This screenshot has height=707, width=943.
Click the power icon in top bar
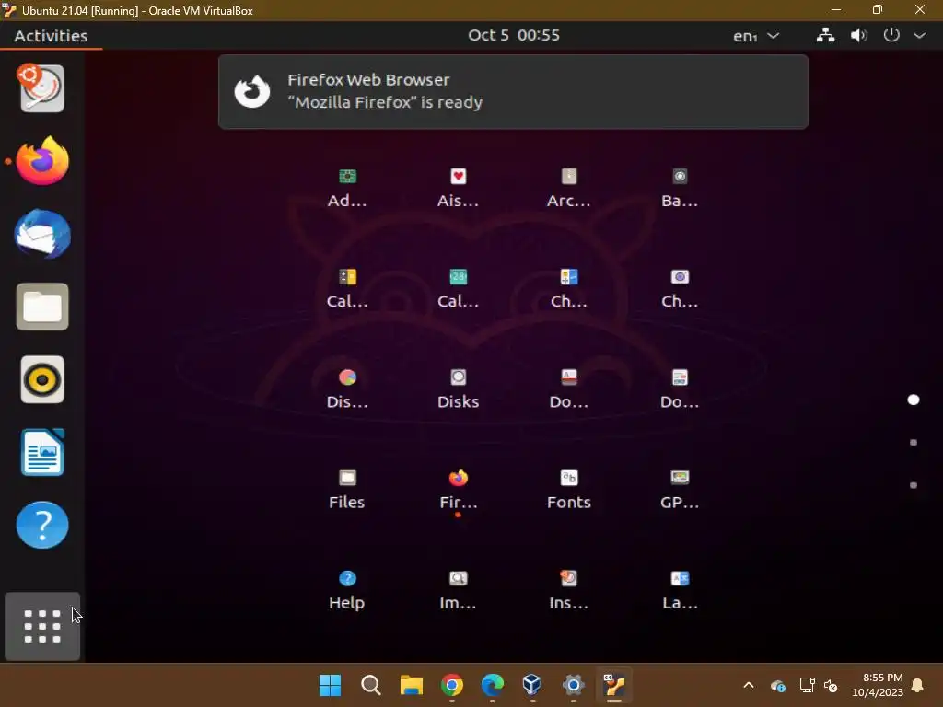click(x=891, y=35)
